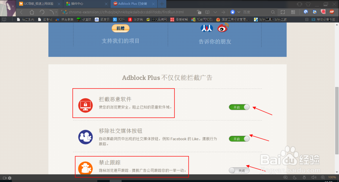The width and height of the screenshot is (339, 182).
Task: Expand the dropdown next to restore arrow
Action: tap(56, 12)
